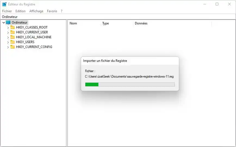Screen dimensions: 236x147
Task: Click the HKEY_CLASSES_ROOT folder icon
Action: pyautogui.click(x=13, y=27)
